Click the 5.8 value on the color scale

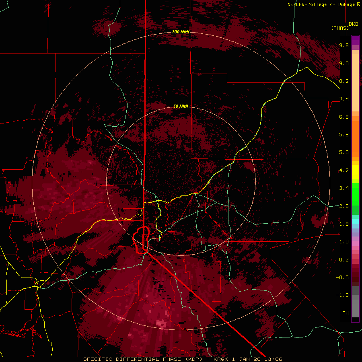click(344, 135)
